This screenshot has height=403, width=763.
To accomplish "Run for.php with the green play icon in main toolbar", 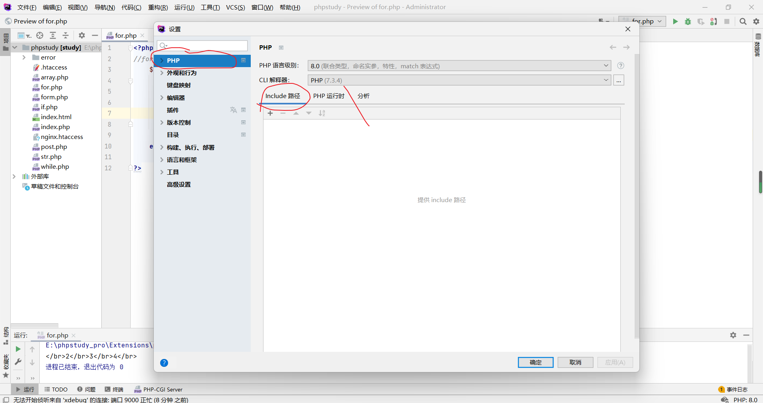I will pyautogui.click(x=675, y=21).
